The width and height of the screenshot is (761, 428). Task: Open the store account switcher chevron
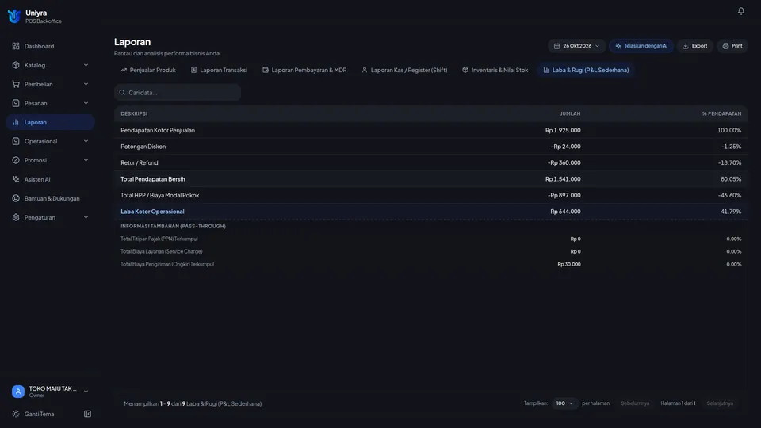coord(86,392)
